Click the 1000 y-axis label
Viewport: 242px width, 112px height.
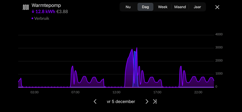(219, 73)
